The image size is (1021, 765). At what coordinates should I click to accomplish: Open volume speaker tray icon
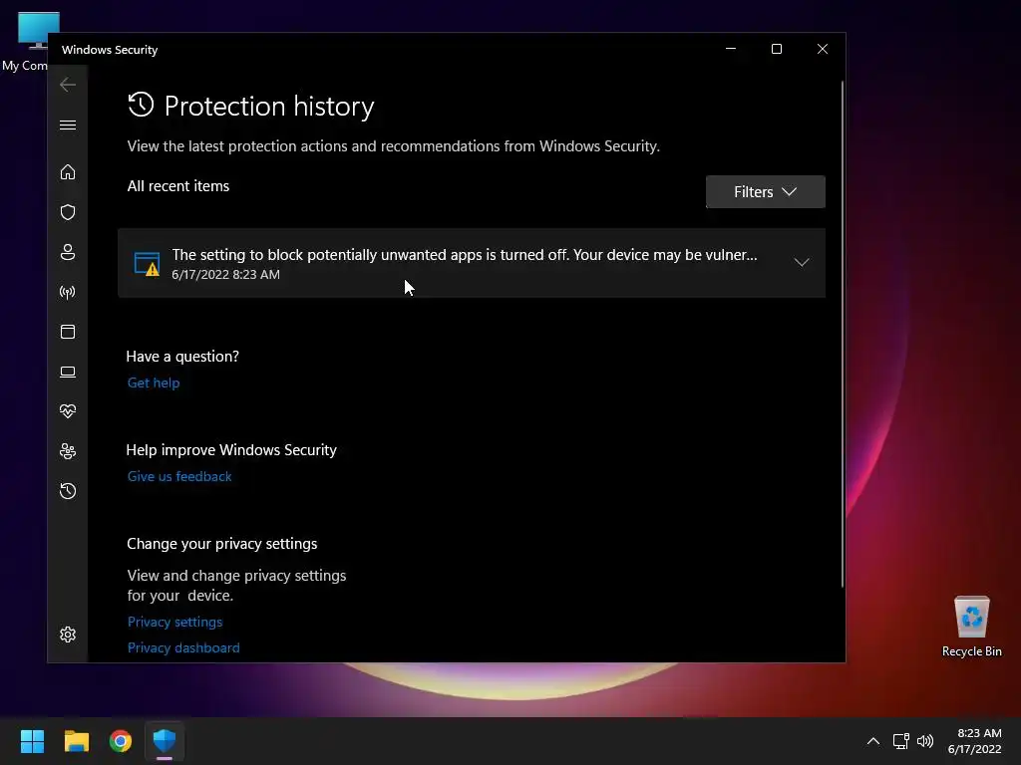coord(925,741)
